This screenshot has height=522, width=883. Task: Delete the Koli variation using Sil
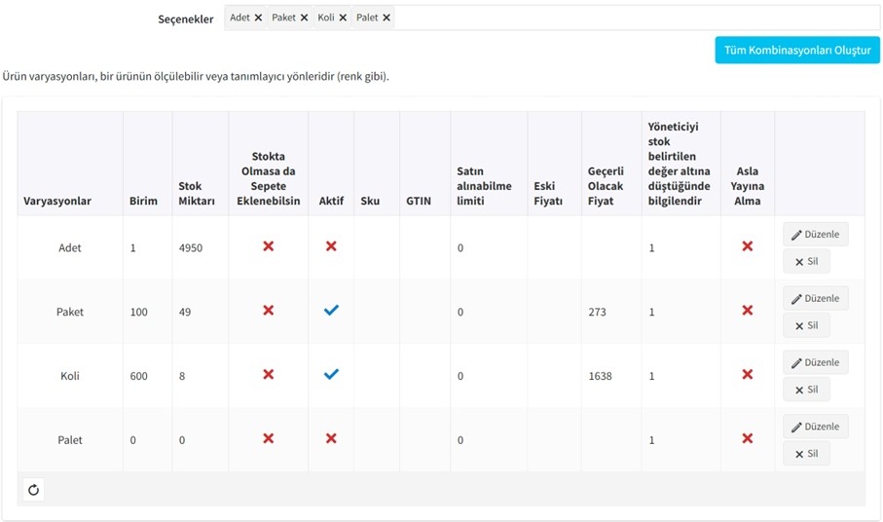(x=806, y=390)
